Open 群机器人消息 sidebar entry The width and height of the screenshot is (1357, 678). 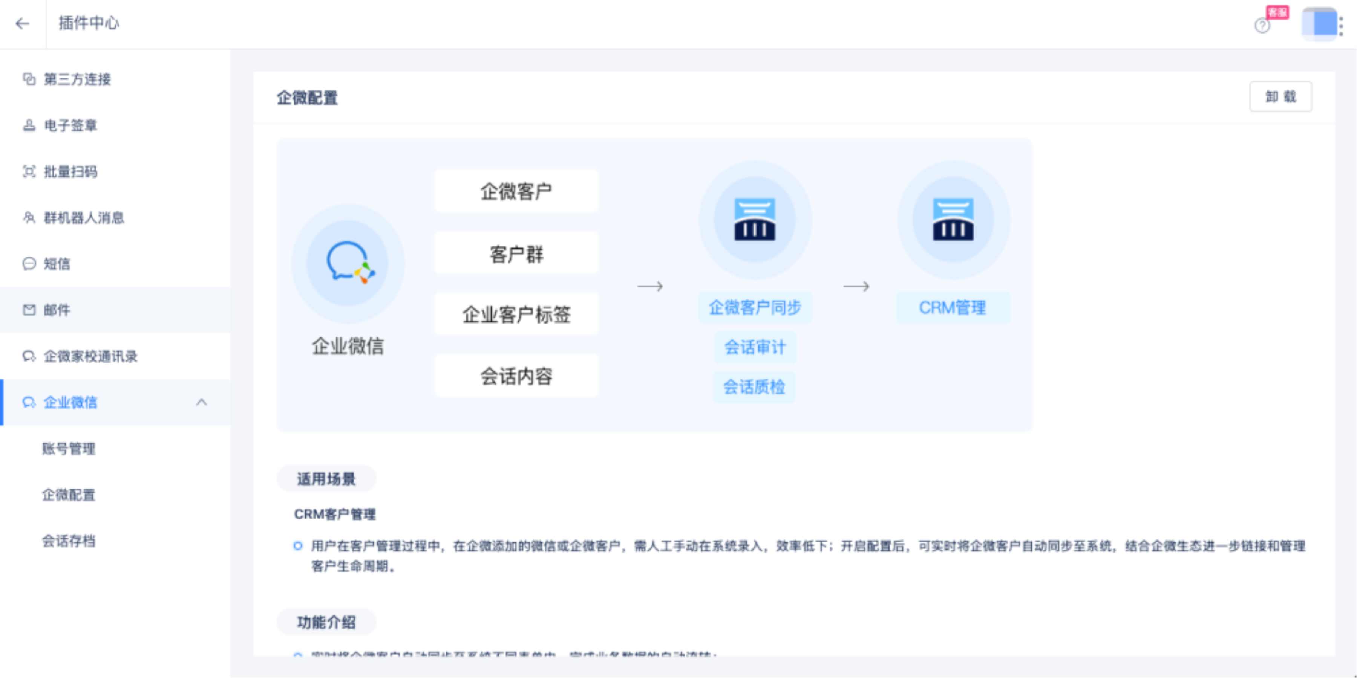83,218
